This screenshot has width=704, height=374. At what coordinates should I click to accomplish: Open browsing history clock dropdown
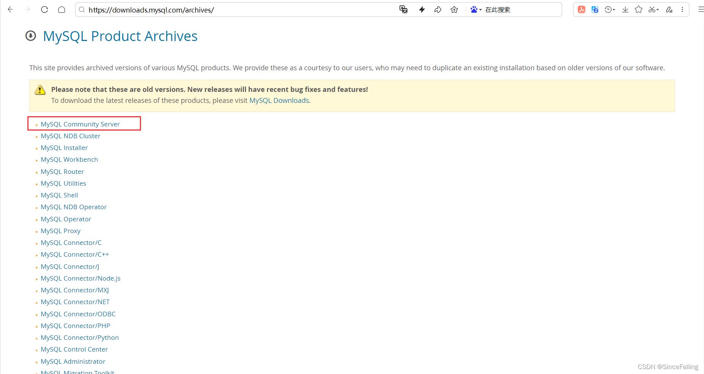click(x=610, y=9)
